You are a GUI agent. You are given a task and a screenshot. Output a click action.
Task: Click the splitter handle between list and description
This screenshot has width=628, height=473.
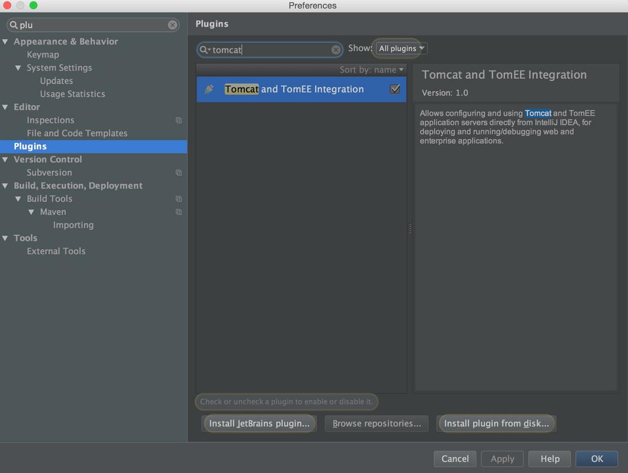tap(410, 228)
